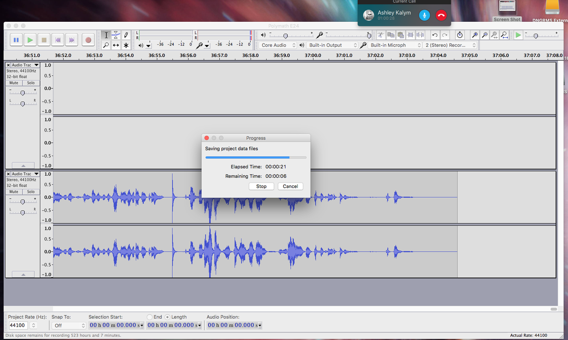Image resolution: width=568 pixels, height=340 pixels.
Task: Click the recording meter microphone icon
Action: (x=200, y=45)
